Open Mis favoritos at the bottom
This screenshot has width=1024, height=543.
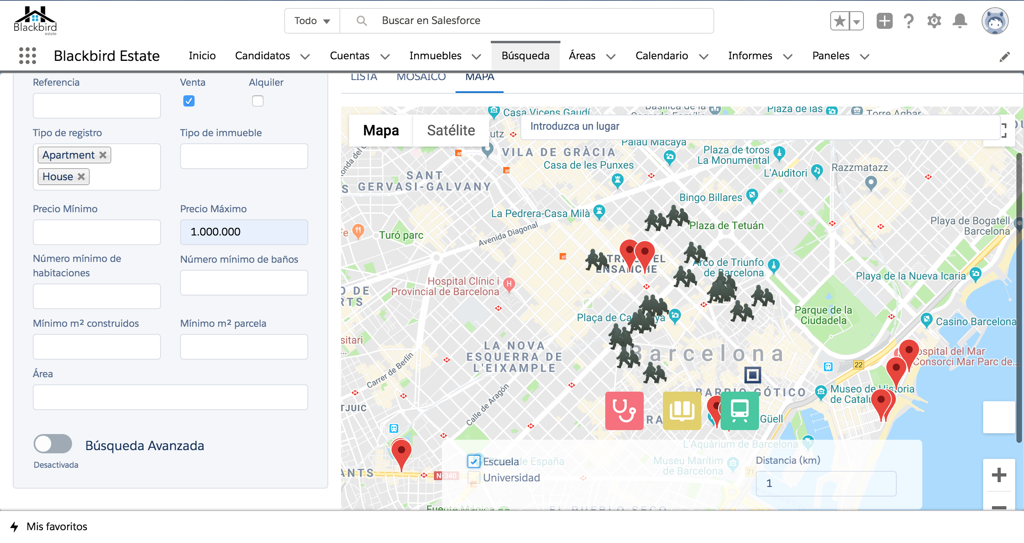pyautogui.click(x=56, y=527)
